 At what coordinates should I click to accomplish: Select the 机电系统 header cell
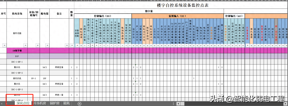pyautogui.click(x=17, y=13)
